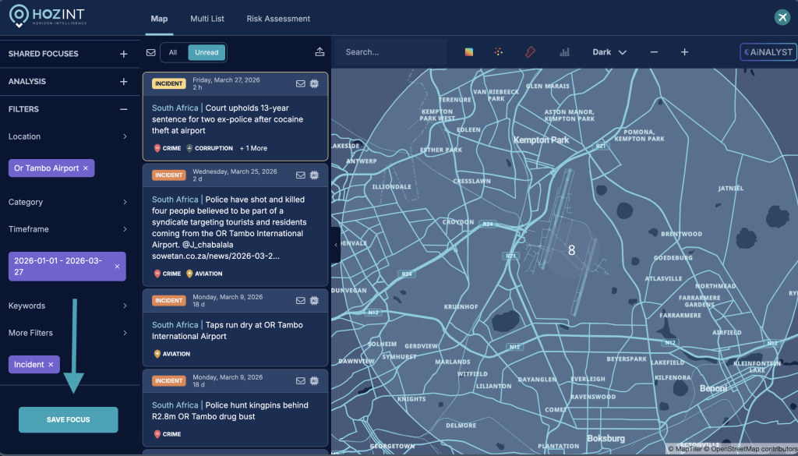
Task: Select the Unread filter toggle
Action: pyautogui.click(x=207, y=52)
